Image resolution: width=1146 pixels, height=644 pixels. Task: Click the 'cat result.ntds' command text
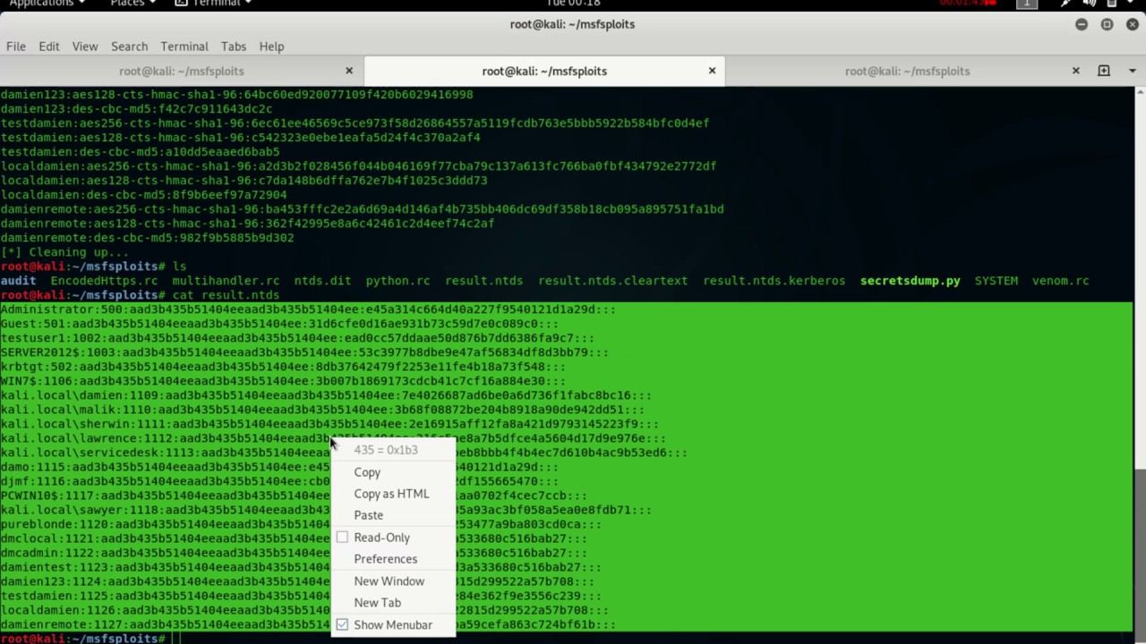(226, 295)
